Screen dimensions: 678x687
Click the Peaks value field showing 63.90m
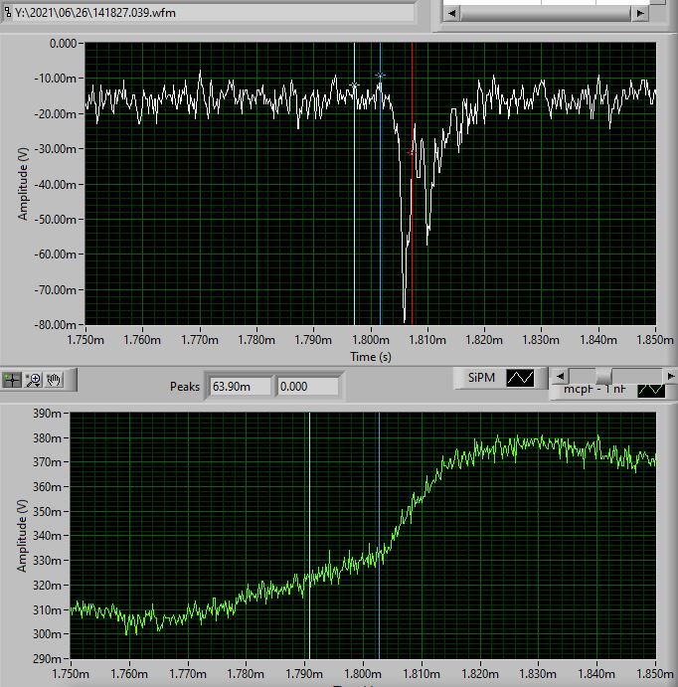pyautogui.click(x=238, y=386)
